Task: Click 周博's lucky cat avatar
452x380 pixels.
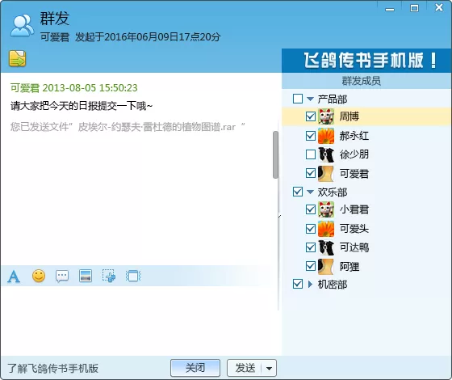Action: pos(326,116)
